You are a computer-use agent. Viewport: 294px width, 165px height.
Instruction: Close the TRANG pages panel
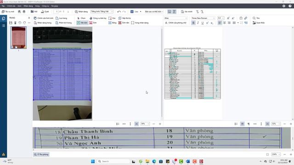(29, 18)
